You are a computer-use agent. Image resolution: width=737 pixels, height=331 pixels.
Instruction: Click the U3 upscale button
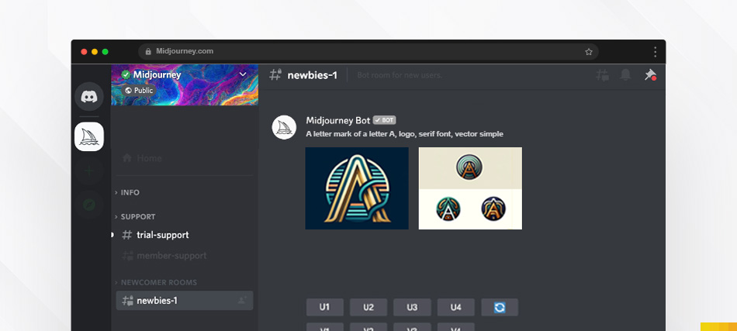[x=412, y=308]
